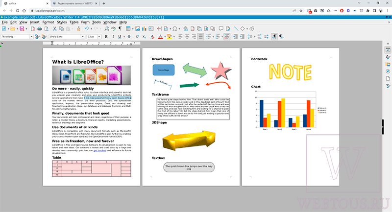The height and width of the screenshot is (212, 392).
Task: Click the Insert Text Box icon
Action: (x=151, y=29)
